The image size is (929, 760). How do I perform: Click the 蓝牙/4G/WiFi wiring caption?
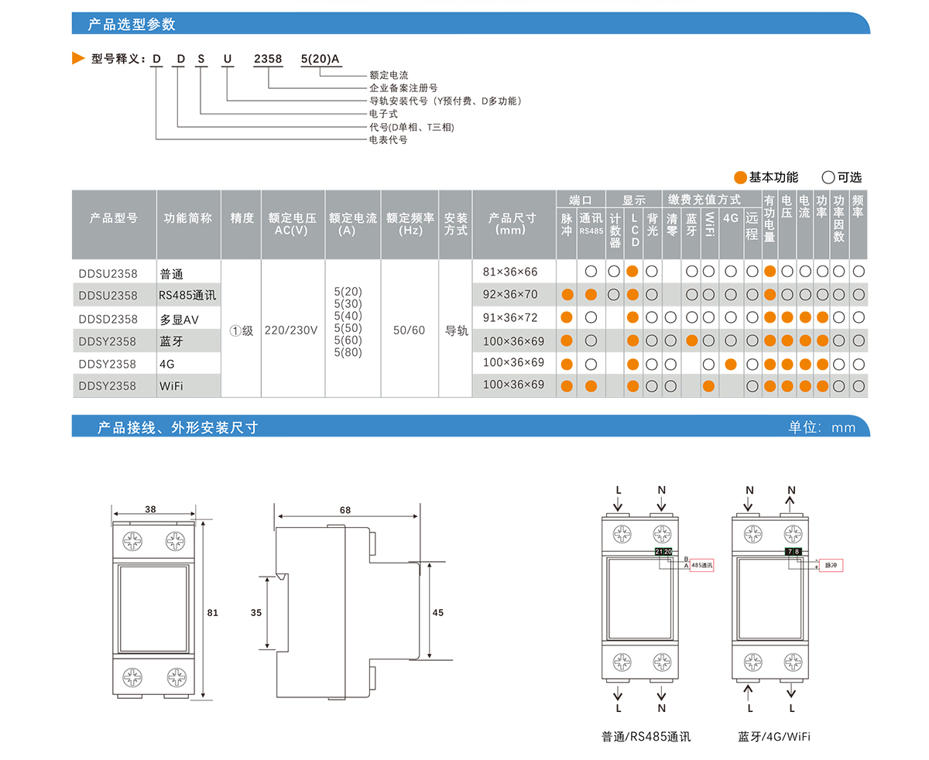tap(774, 736)
